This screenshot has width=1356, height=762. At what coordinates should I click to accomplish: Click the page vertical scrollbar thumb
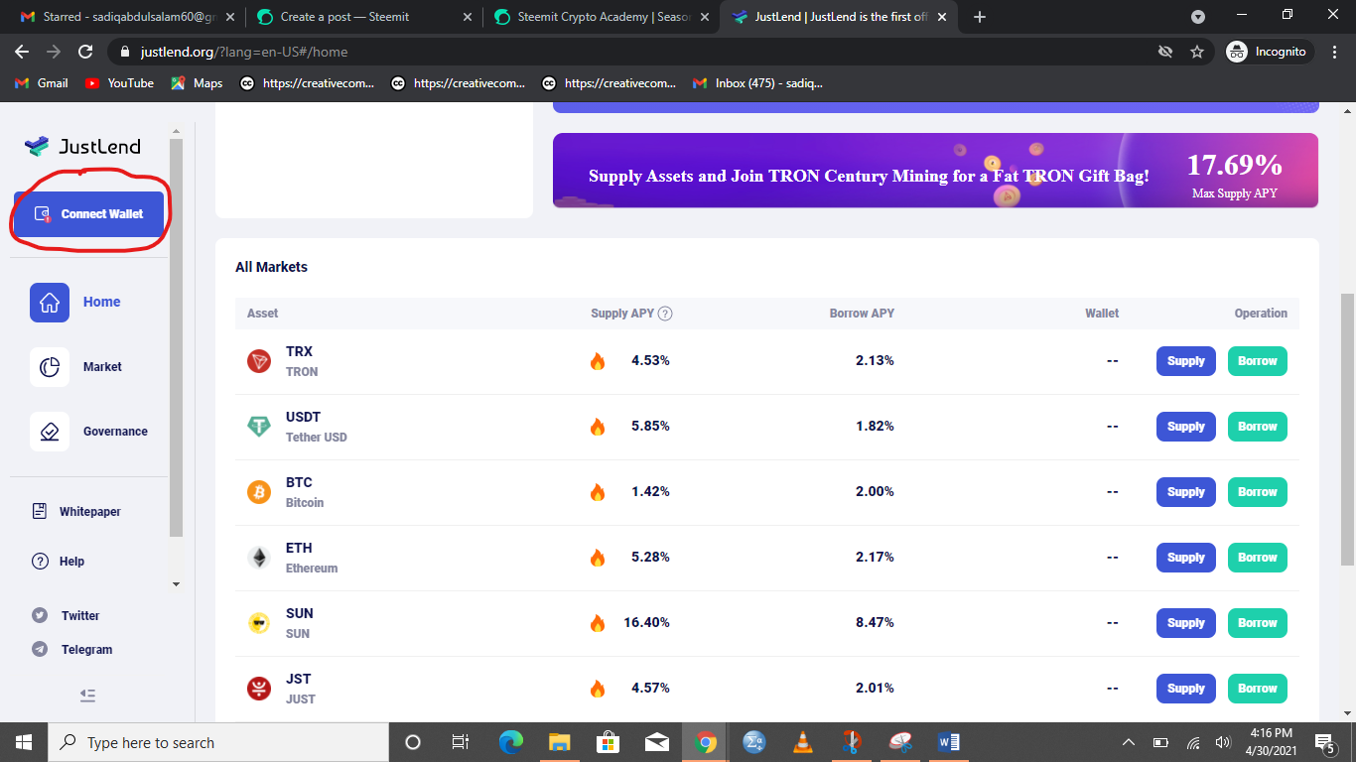pyautogui.click(x=1347, y=430)
